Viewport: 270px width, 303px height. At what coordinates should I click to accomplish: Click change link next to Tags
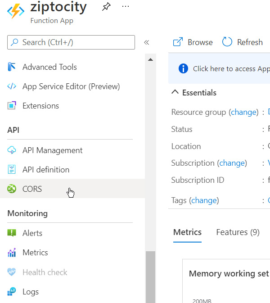pyautogui.click(x=204, y=201)
